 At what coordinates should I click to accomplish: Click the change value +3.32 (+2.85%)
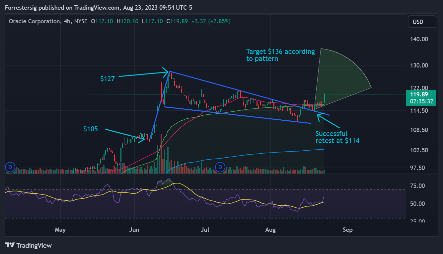tap(211, 21)
